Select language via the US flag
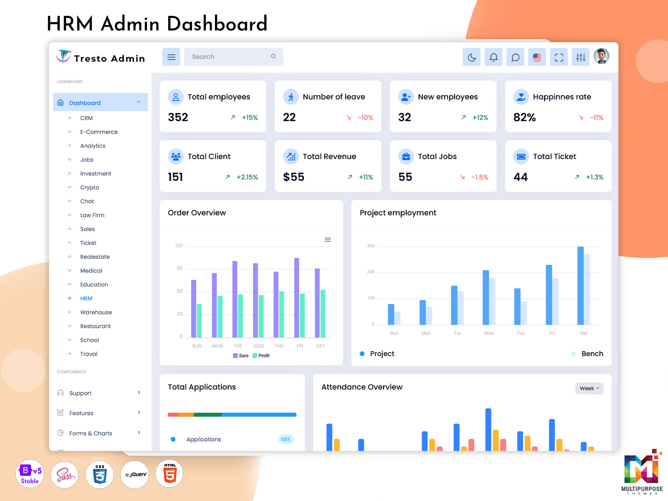668x501 pixels. coord(537,57)
